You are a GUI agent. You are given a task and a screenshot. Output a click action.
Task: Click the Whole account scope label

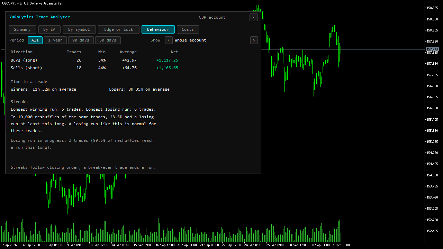pos(190,40)
